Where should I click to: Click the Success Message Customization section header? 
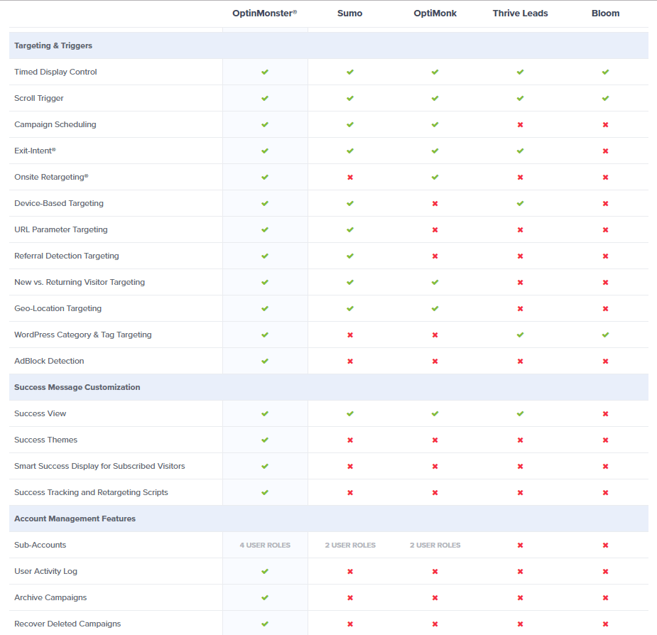pyautogui.click(x=77, y=387)
